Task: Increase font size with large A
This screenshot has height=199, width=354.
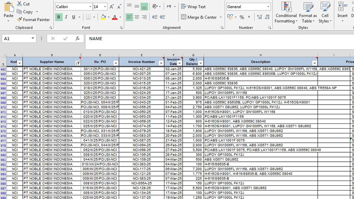Action: click(x=111, y=7)
